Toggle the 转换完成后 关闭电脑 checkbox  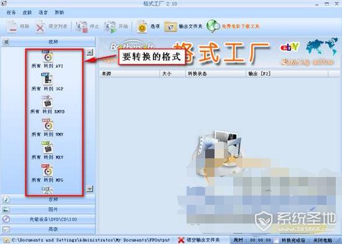(277, 240)
